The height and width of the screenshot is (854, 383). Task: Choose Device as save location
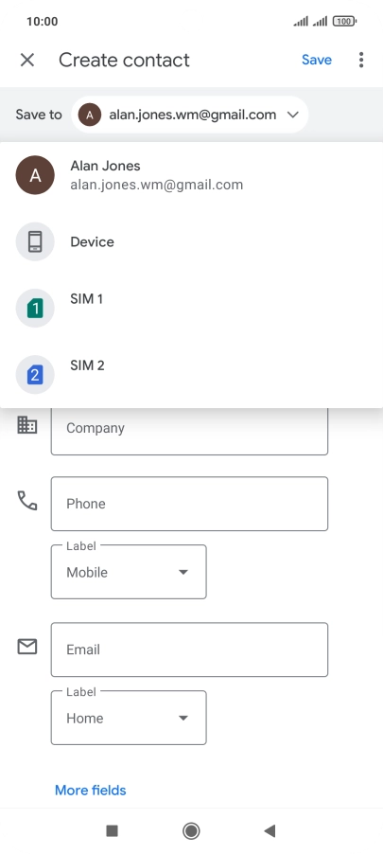coord(191,241)
